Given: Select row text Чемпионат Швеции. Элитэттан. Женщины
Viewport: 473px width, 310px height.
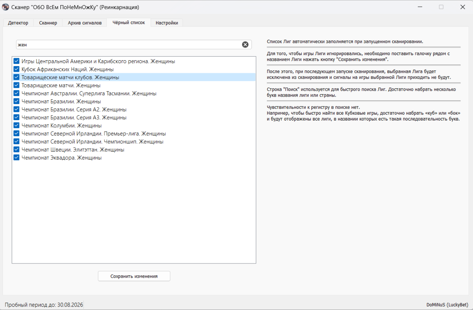Looking at the screenshot, I should point(73,150).
